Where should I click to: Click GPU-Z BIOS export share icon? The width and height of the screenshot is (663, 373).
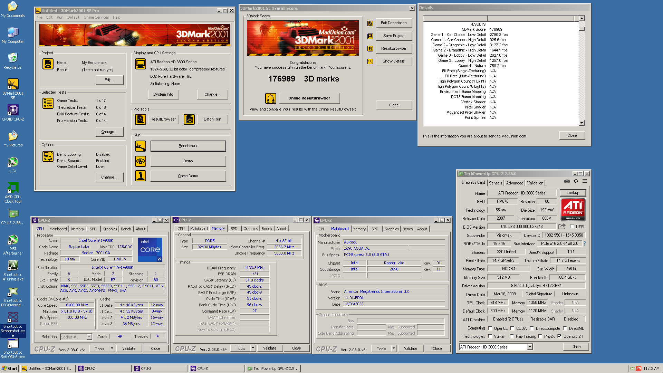[x=562, y=227]
